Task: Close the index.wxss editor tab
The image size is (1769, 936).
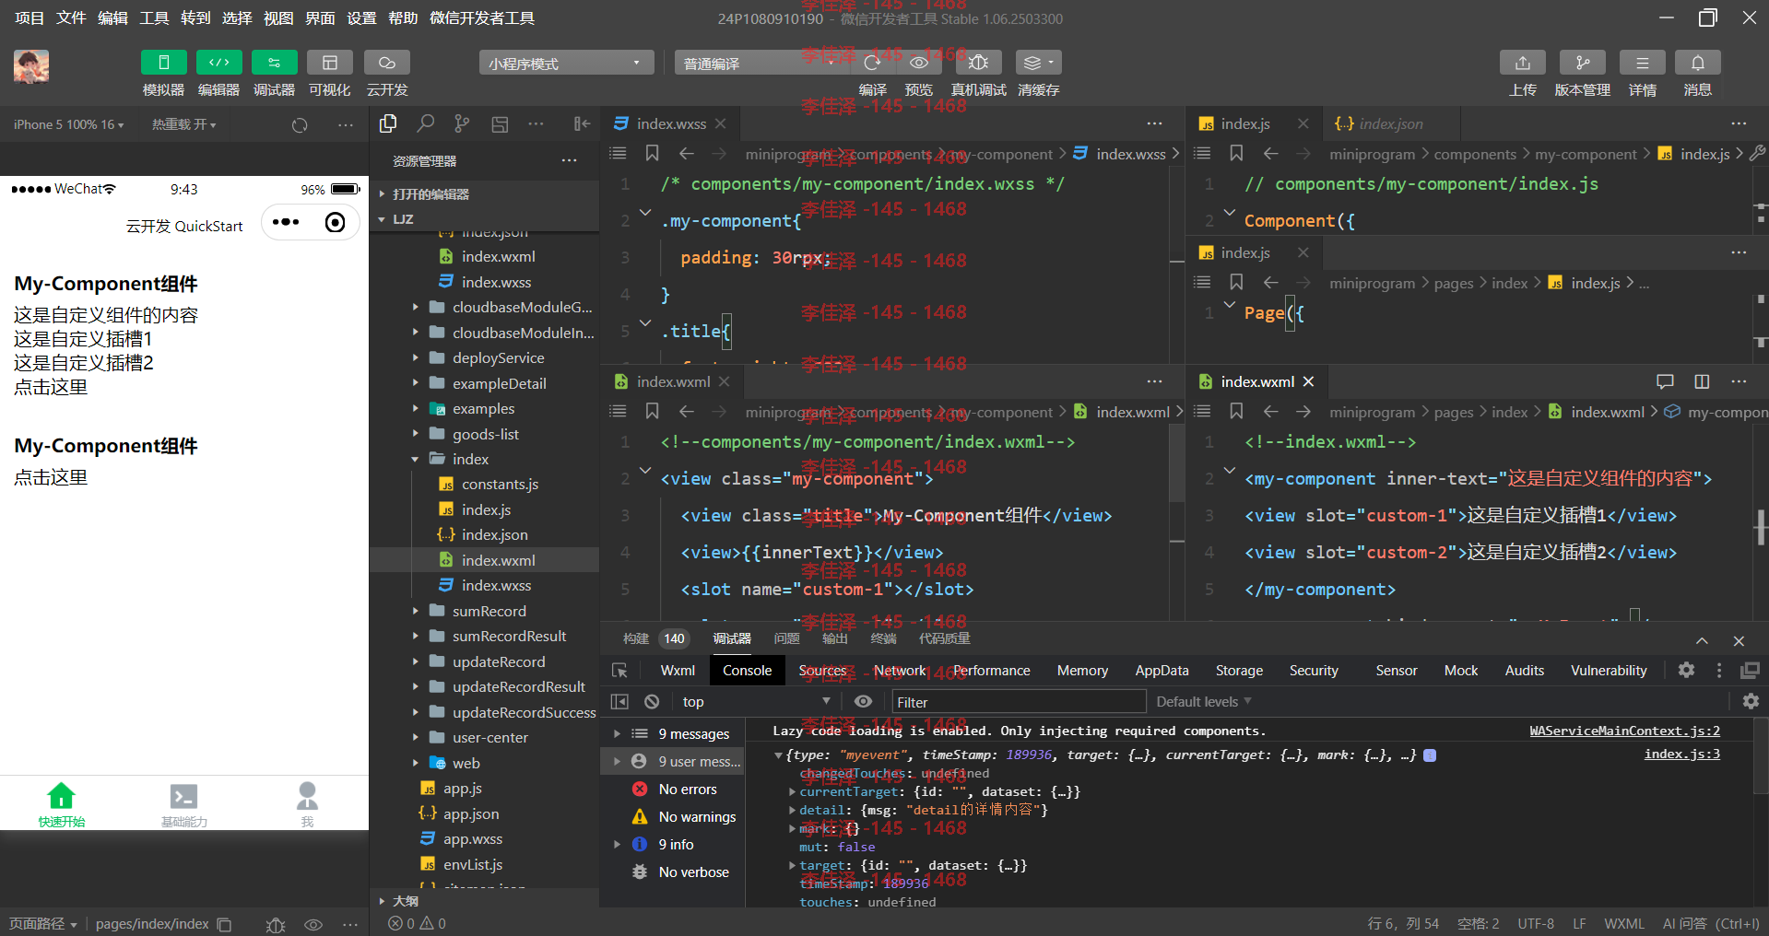Action: click(x=720, y=123)
